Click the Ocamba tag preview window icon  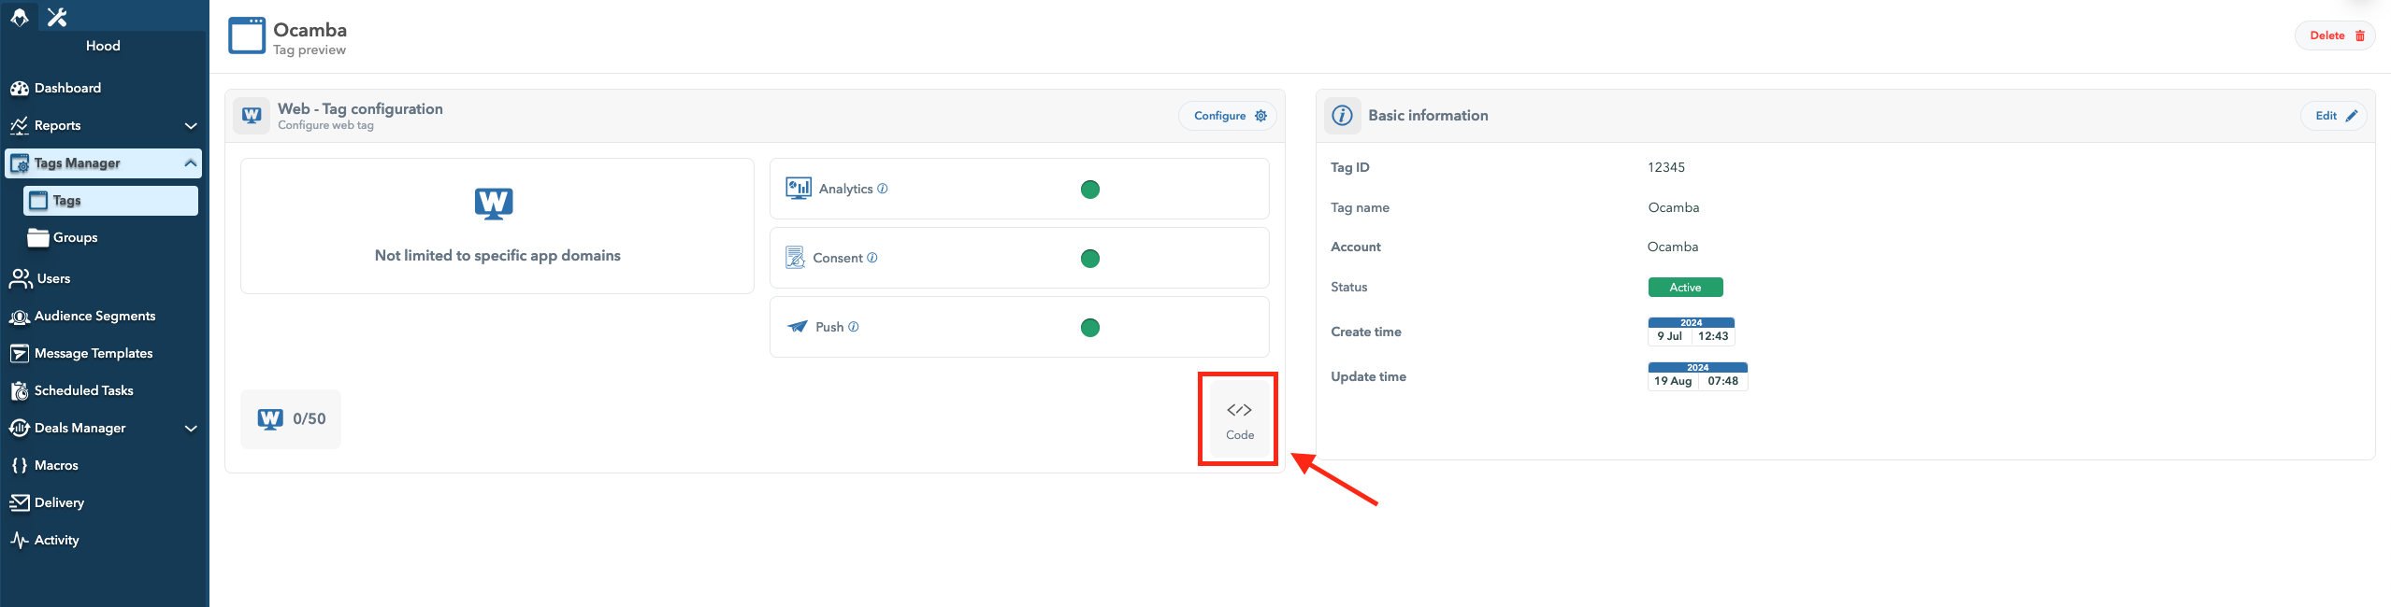247,35
